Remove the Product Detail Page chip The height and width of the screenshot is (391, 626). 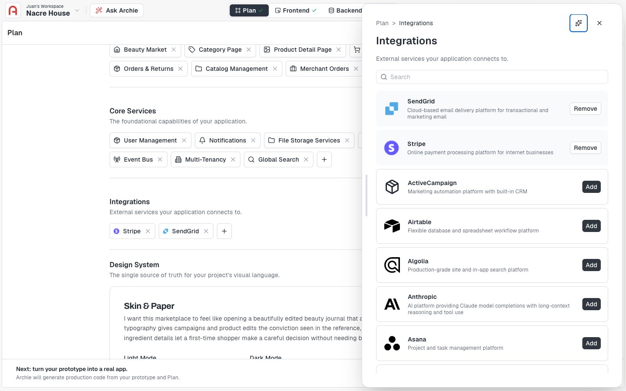click(x=339, y=50)
